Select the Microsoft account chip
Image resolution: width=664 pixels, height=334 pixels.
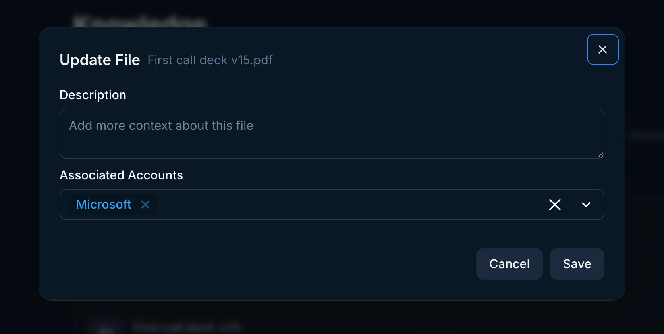(104, 205)
